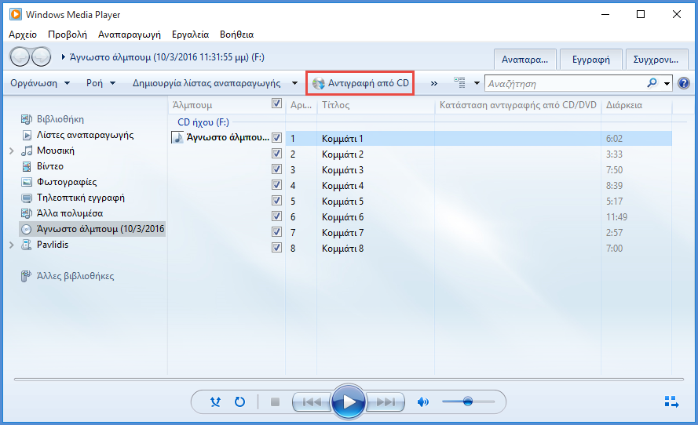Image resolution: width=698 pixels, height=425 pixels.
Task: Select Βιβλιοθήκη in the sidebar
Action: (x=60, y=119)
